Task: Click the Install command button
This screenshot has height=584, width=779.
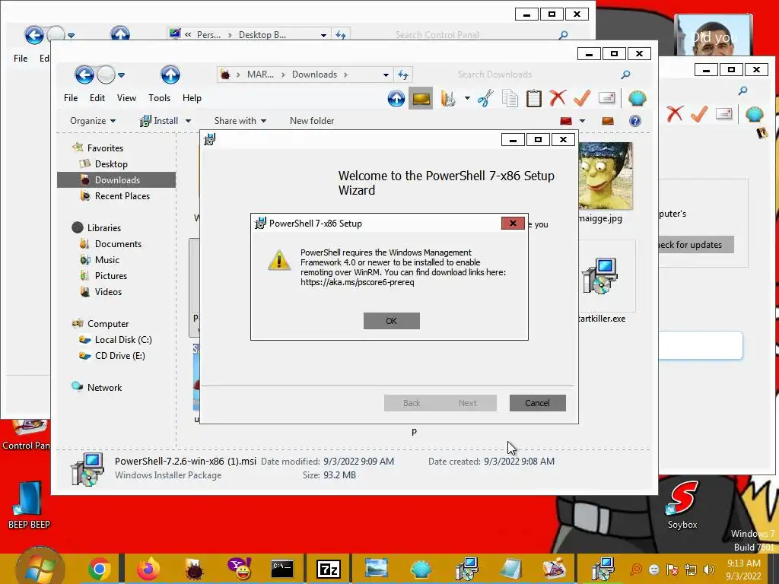Action: [159, 121]
